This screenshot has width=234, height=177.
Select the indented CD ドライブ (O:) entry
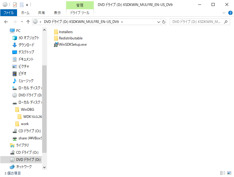click(x=27, y=131)
